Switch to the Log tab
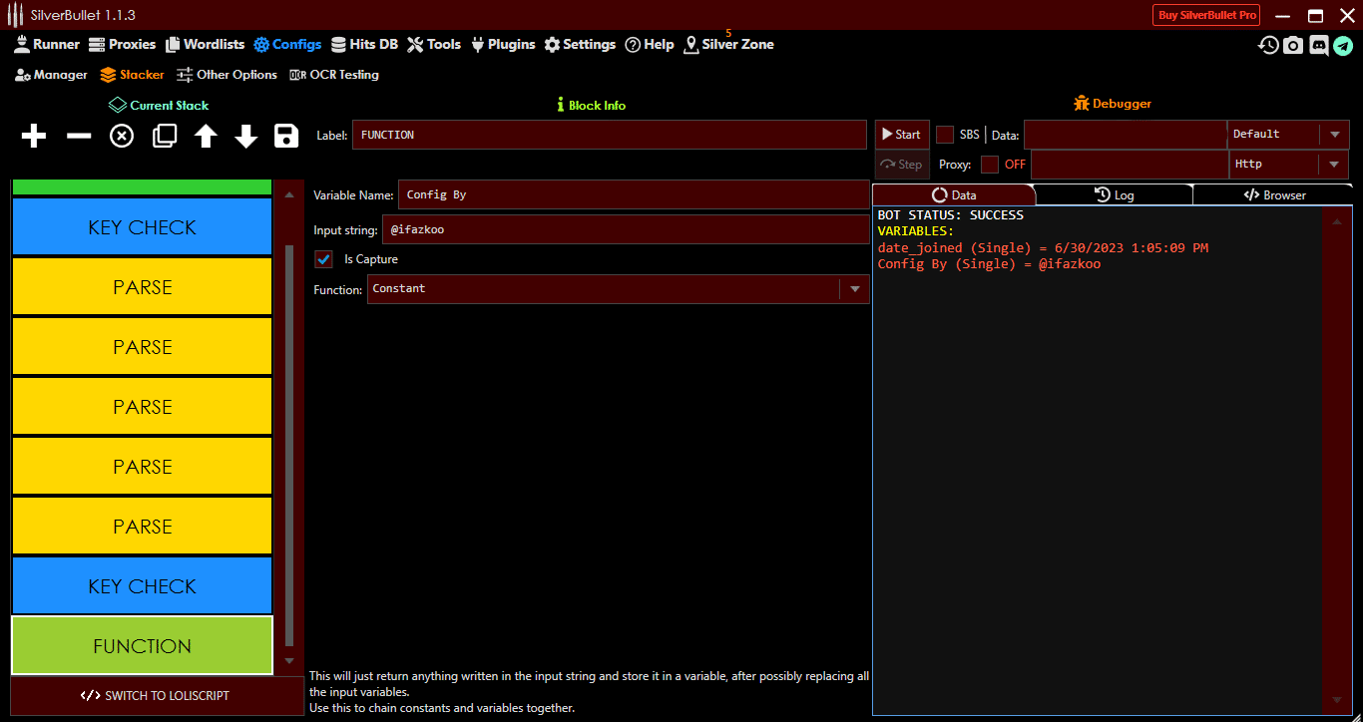Screen dimensions: 1363x722 click(x=1115, y=194)
